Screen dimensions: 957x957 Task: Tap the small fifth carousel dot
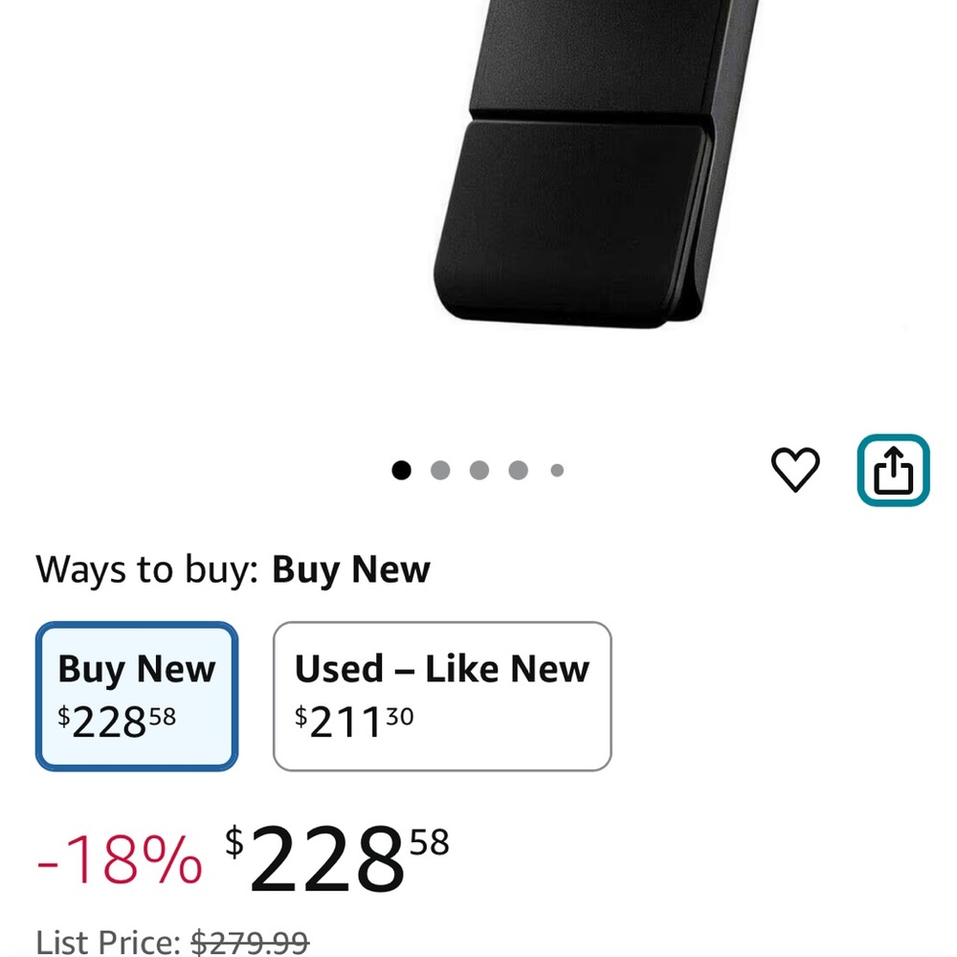tap(557, 470)
